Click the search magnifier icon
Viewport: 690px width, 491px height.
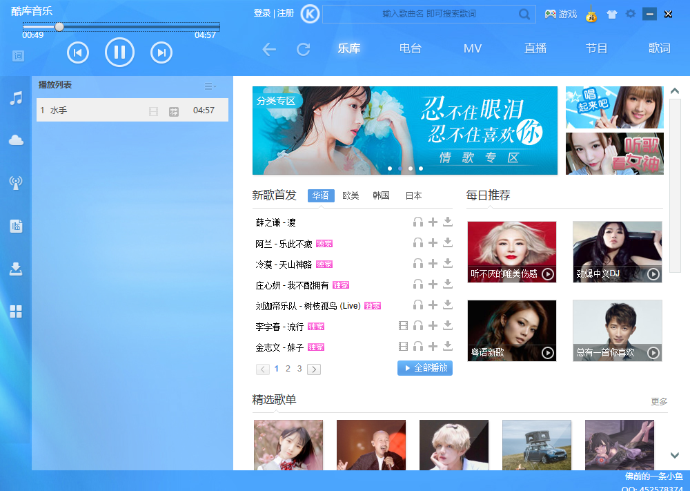(524, 14)
